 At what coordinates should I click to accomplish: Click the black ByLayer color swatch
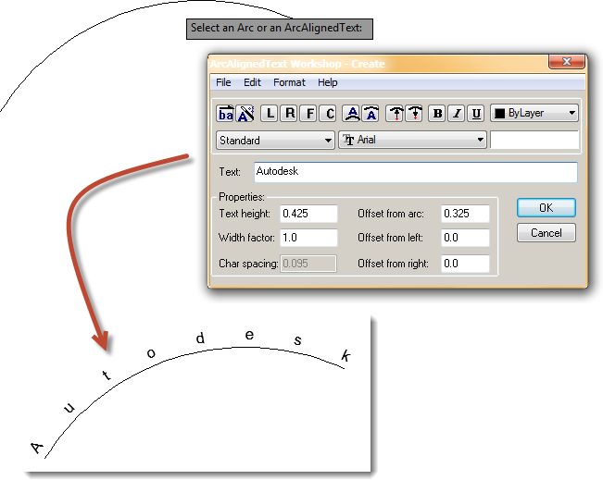[x=499, y=113]
